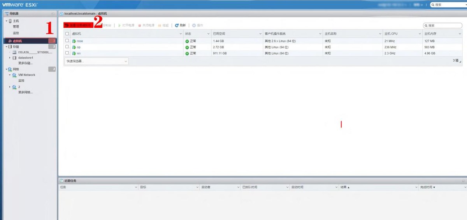This screenshot has width=467, height=220.
Task: Click the 关闭电源 power off button
Action: pyautogui.click(x=146, y=25)
